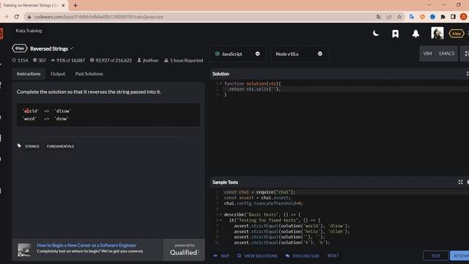Click translate icon in address bar
This screenshot has width=469, height=264.
[379, 17]
